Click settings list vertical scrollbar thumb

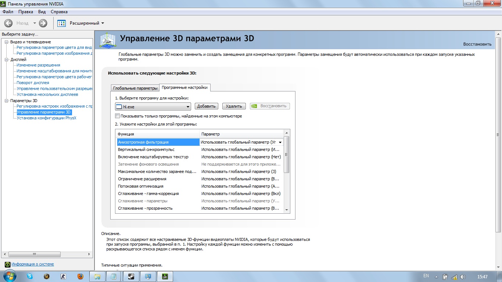(287, 155)
